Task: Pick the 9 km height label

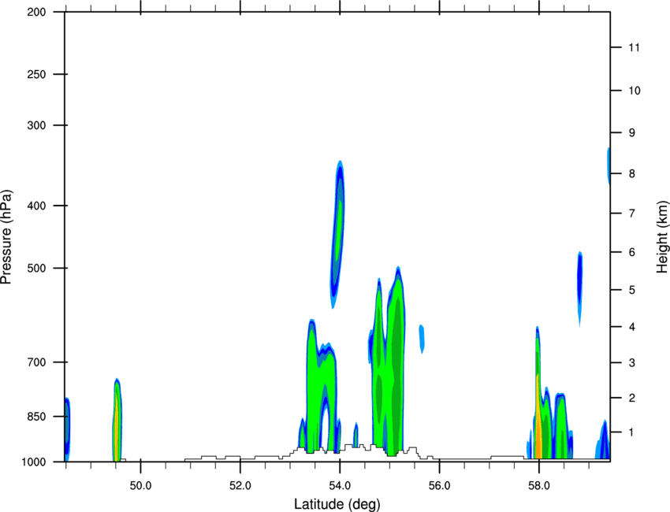Action: [632, 133]
